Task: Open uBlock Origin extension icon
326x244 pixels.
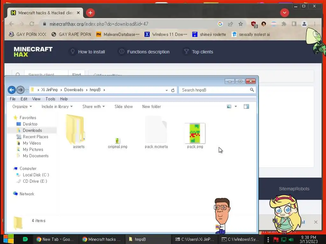Action: [x=254, y=24]
